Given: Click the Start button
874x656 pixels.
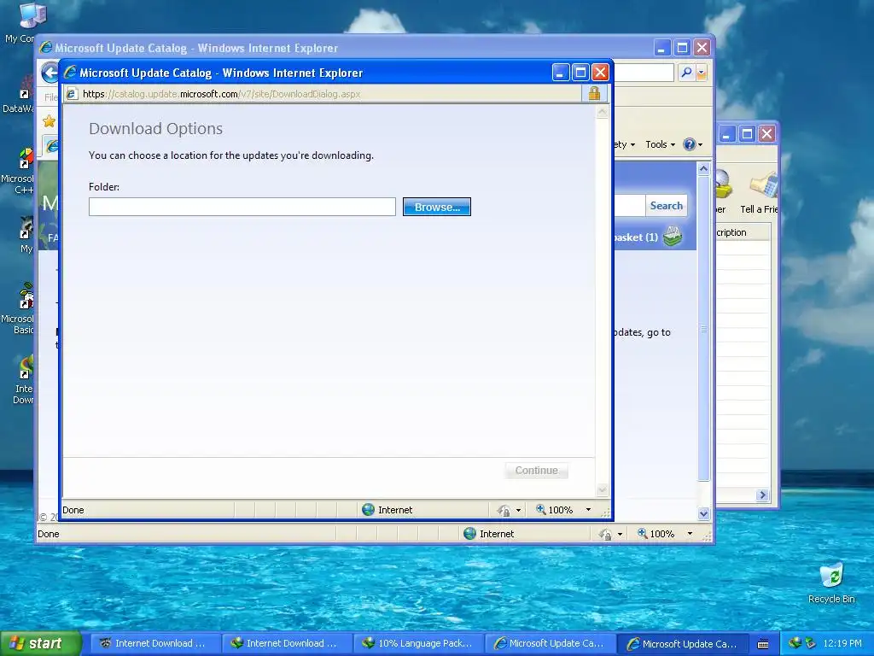Looking at the screenshot, I should coord(39,643).
